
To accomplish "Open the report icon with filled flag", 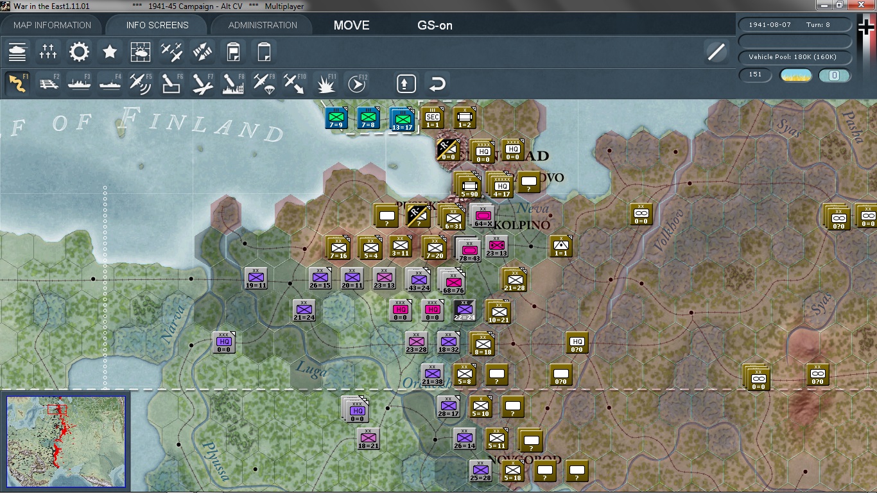I will pyautogui.click(x=234, y=51).
